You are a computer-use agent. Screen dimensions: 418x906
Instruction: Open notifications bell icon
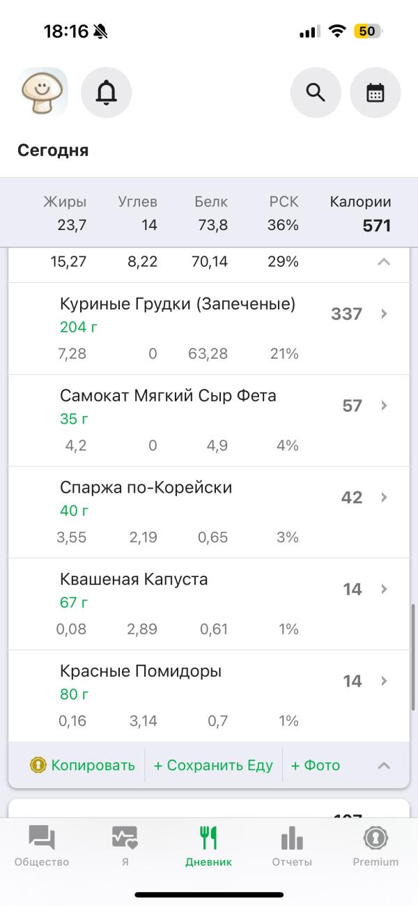107,92
